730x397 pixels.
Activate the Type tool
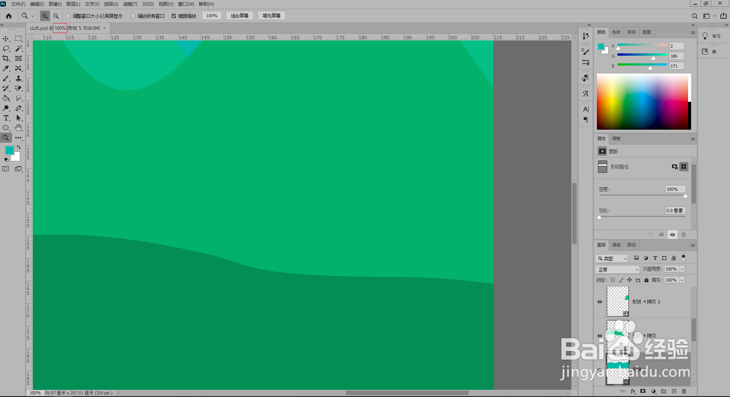(6, 118)
